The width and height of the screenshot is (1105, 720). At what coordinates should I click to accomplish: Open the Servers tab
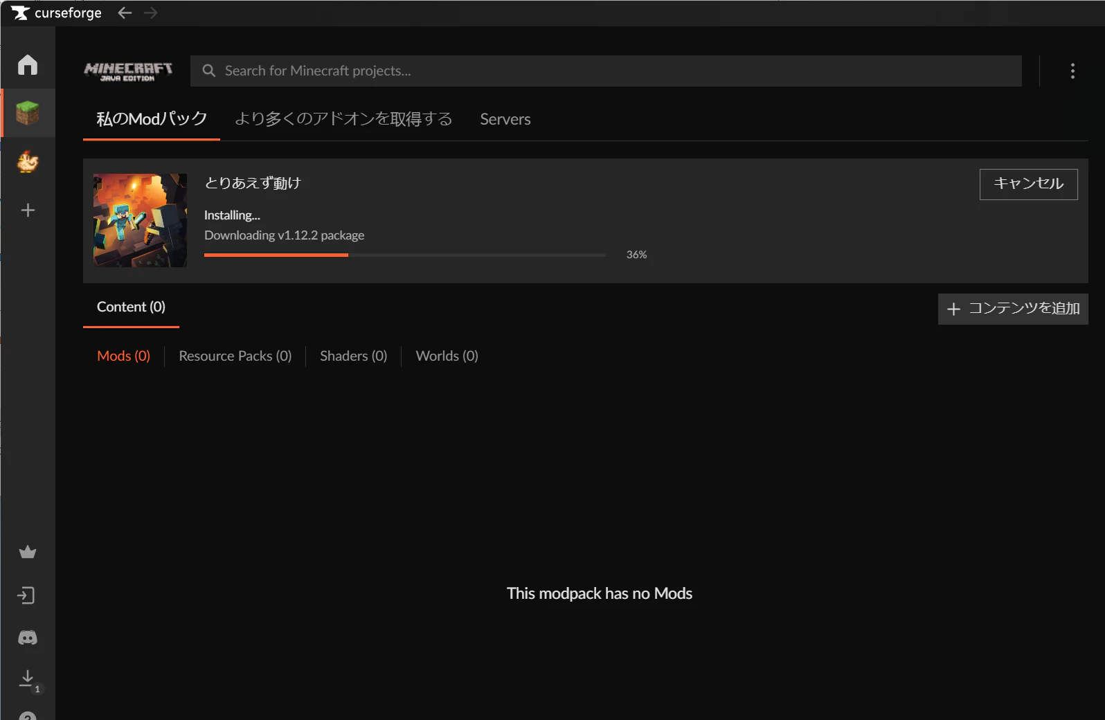pyautogui.click(x=505, y=119)
